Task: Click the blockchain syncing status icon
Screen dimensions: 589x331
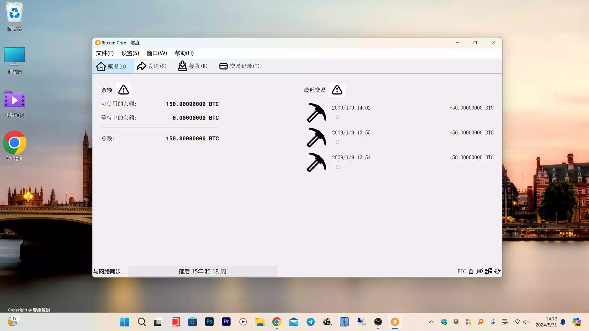Action: click(x=497, y=271)
